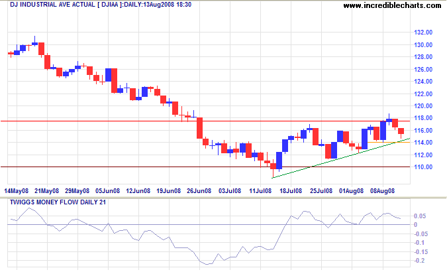447x272 pixels.
Task: Click the 29May08 date label
Action: 77,191
